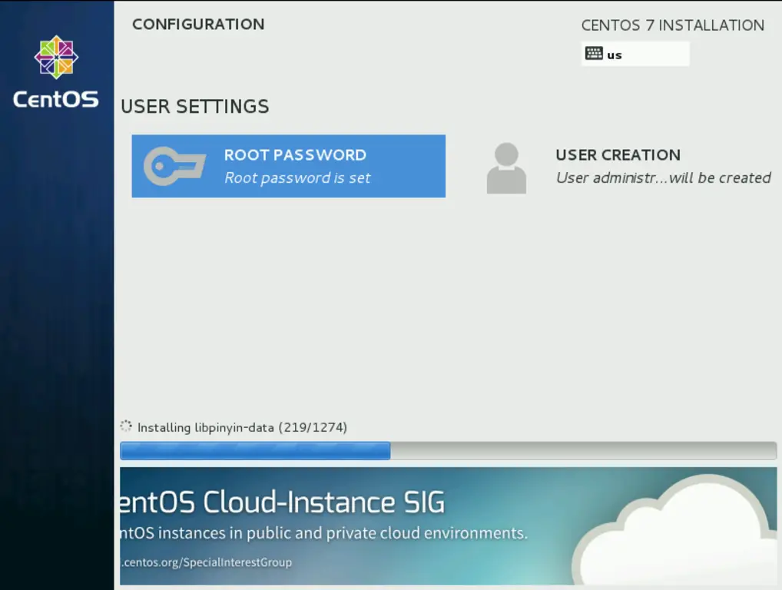The width and height of the screenshot is (782, 590).
Task: Click the centos.org/SpecialInterestGroup URL text
Action: tap(207, 562)
